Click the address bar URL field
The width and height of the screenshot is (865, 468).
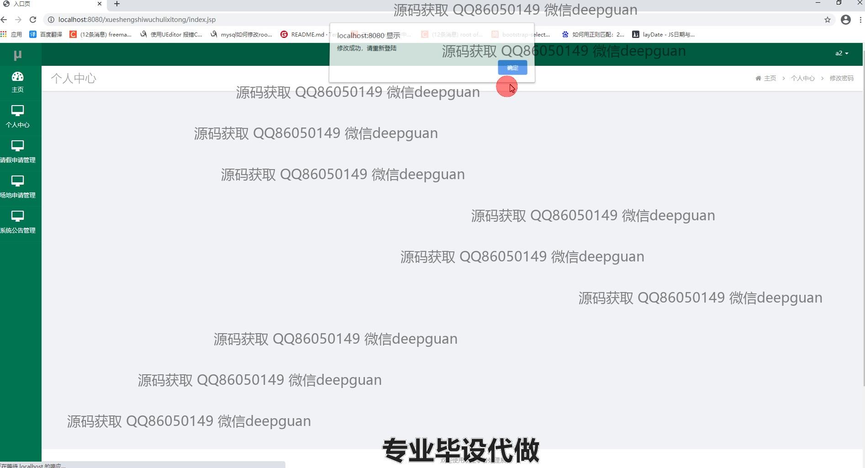tap(320, 20)
